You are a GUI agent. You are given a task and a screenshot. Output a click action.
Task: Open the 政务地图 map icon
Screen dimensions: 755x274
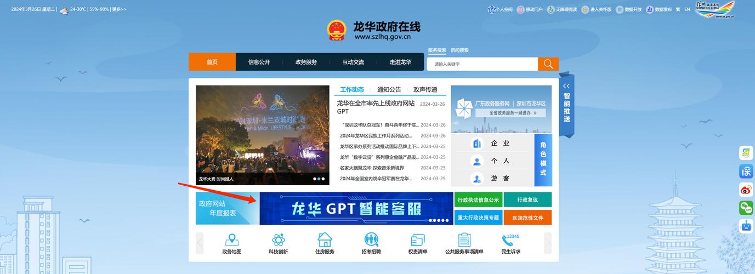click(x=231, y=240)
